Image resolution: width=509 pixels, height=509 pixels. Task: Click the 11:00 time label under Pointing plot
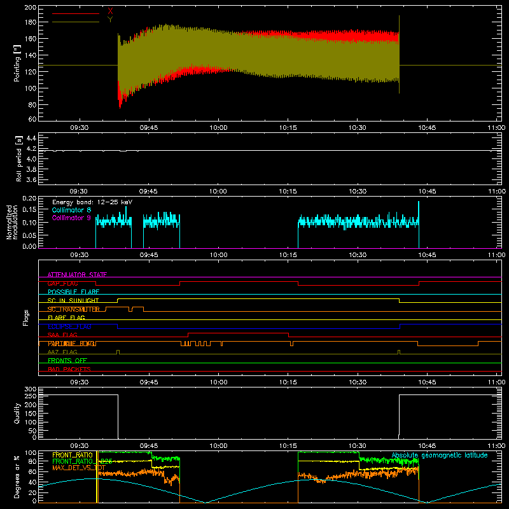497,128
